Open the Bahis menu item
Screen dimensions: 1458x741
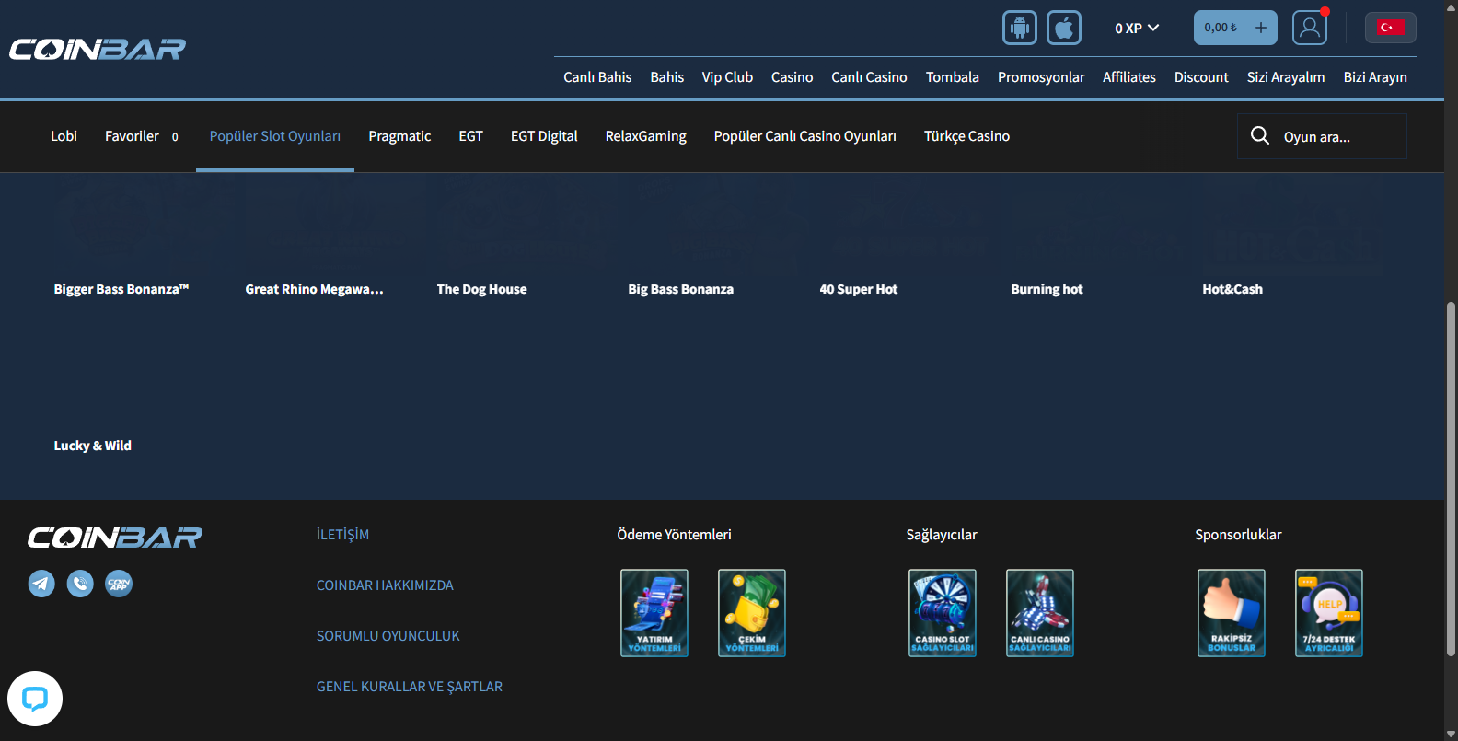(666, 77)
